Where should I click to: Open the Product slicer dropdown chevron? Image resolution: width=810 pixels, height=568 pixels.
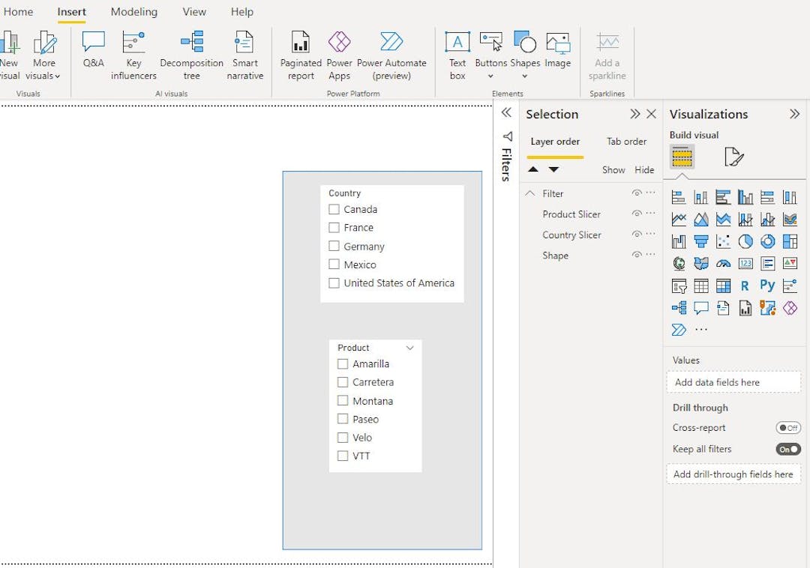[409, 348]
